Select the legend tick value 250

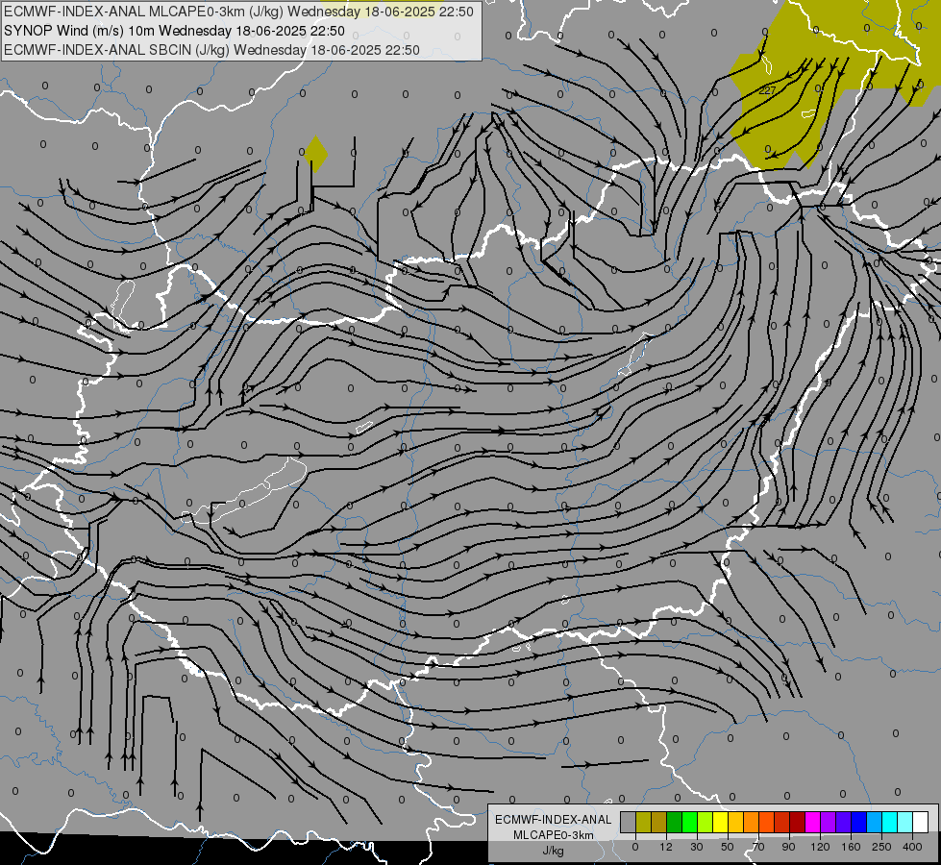point(881,847)
